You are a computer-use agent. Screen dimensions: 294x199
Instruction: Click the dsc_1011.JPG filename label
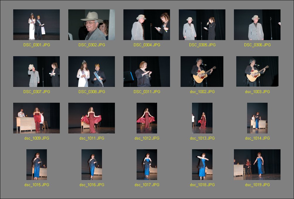(x=92, y=138)
